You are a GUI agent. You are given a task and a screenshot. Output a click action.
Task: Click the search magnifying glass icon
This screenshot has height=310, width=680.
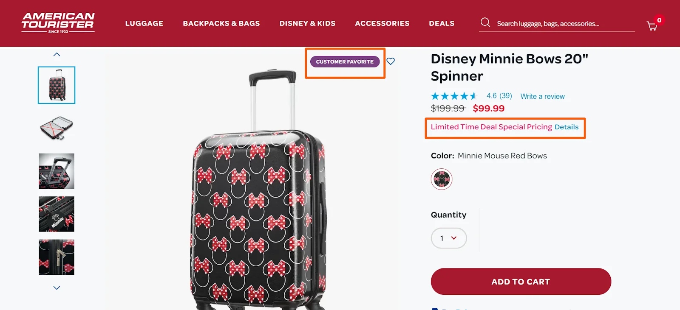(485, 22)
